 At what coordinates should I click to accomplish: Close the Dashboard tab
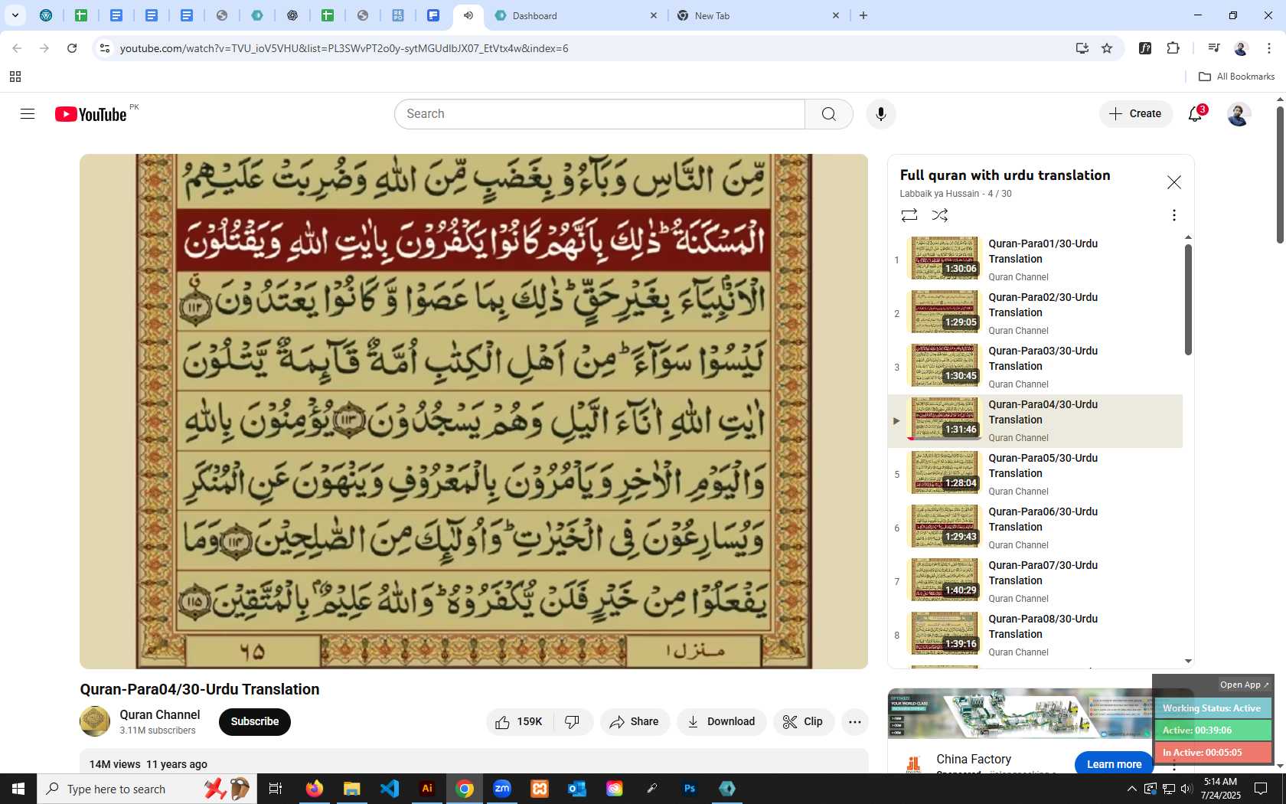click(653, 15)
